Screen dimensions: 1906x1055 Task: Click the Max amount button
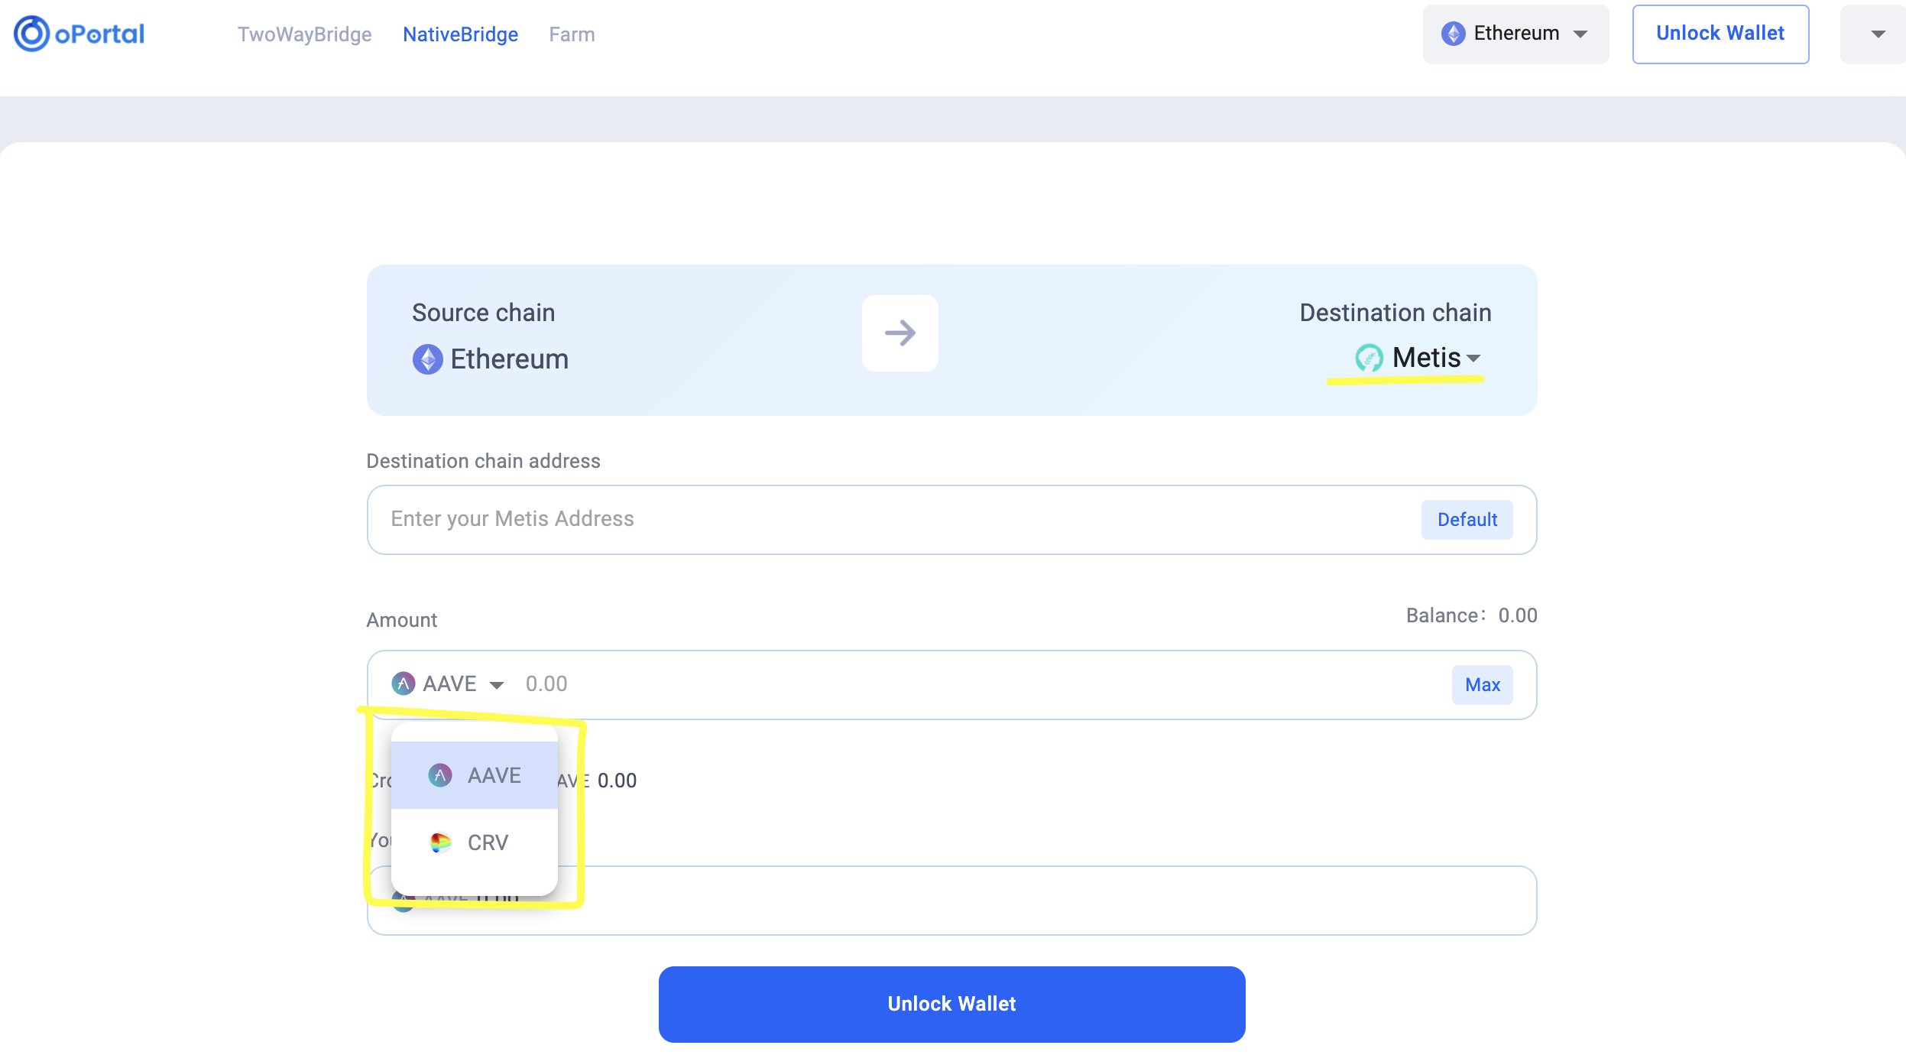click(1482, 684)
